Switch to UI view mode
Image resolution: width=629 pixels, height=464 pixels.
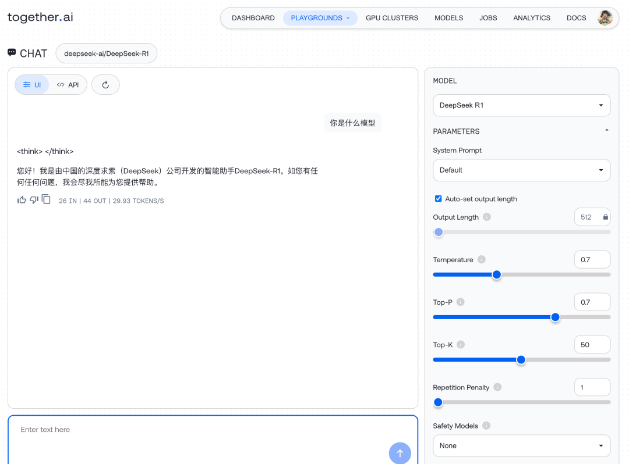click(32, 85)
